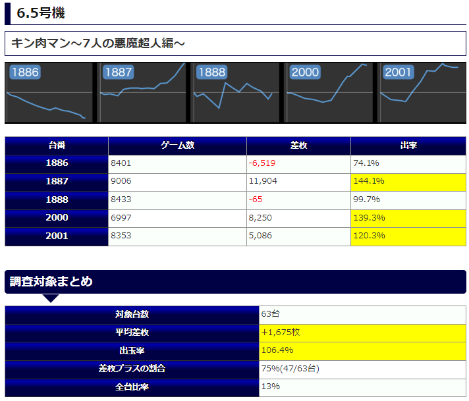Select machine number 2000 in table
469x401 pixels.
(x=57, y=218)
